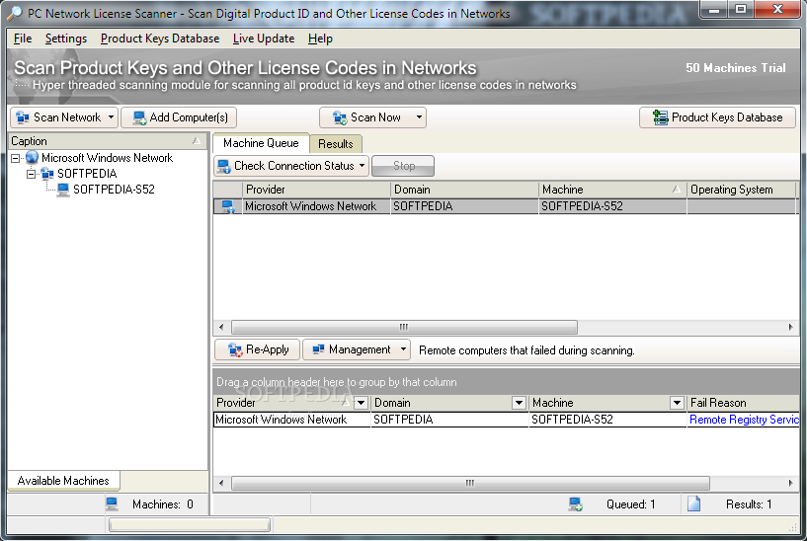Switch to the Results tab
The width and height of the screenshot is (807, 541).
click(x=336, y=144)
